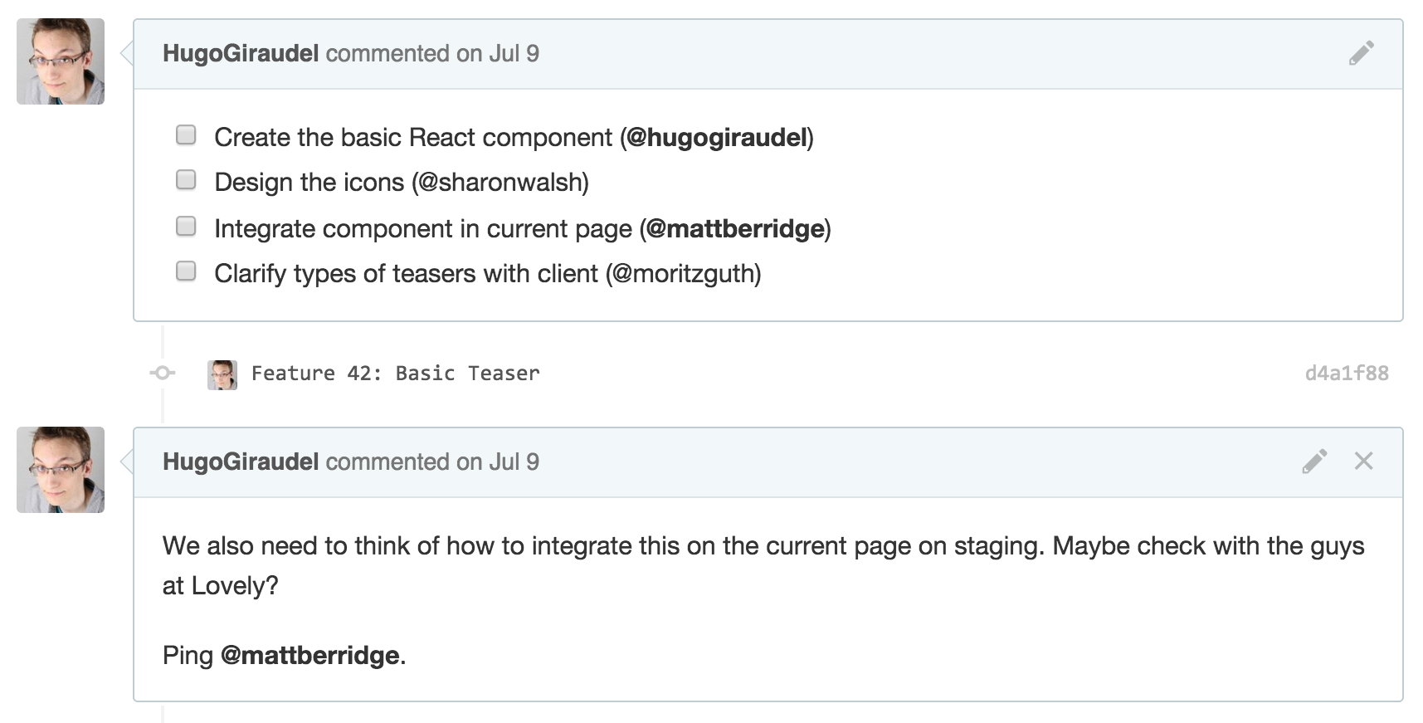Click the commit node icon on timeline
The image size is (1423, 723).
(163, 374)
